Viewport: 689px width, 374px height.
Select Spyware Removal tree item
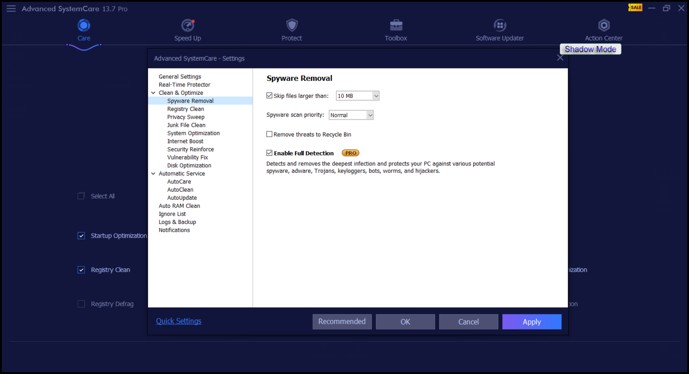(190, 101)
